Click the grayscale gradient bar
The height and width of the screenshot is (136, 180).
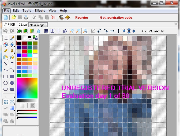click(27, 101)
